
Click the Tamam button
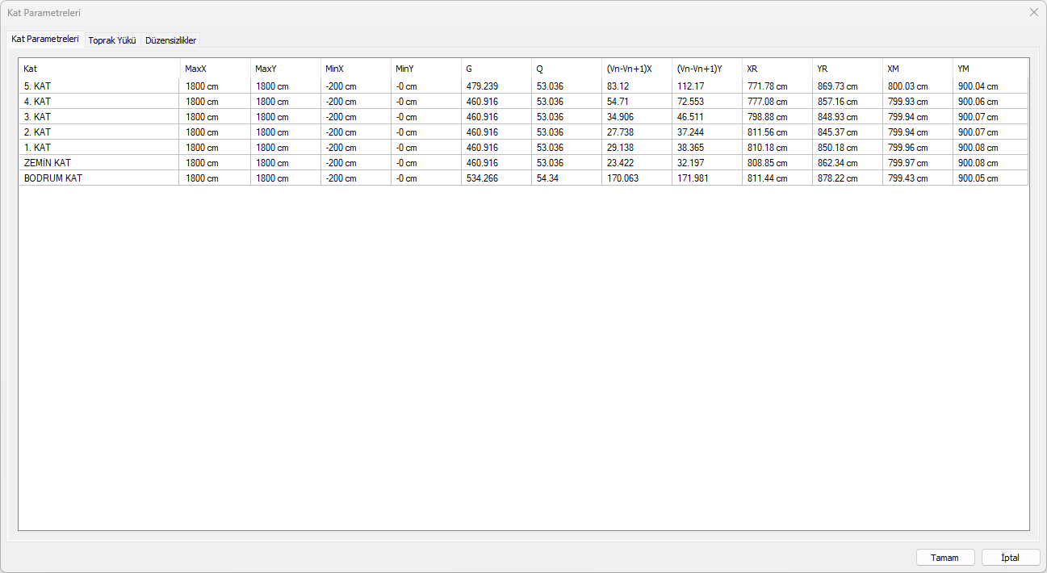click(x=945, y=558)
